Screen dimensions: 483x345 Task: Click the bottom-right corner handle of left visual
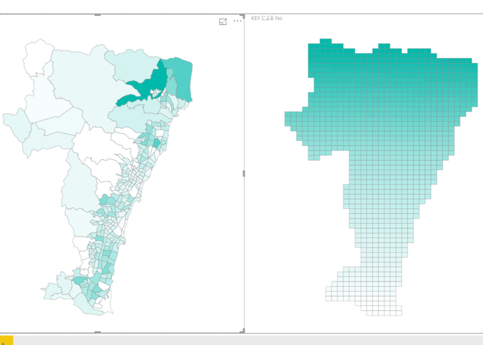[243, 331]
